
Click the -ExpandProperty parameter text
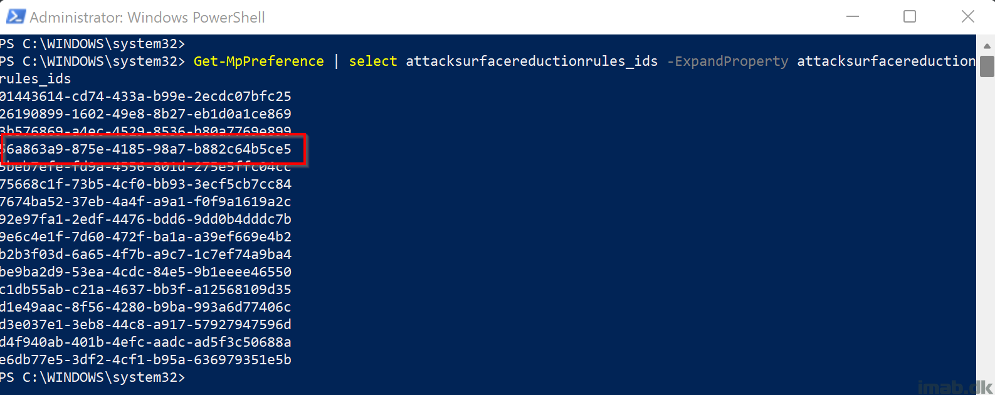728,61
